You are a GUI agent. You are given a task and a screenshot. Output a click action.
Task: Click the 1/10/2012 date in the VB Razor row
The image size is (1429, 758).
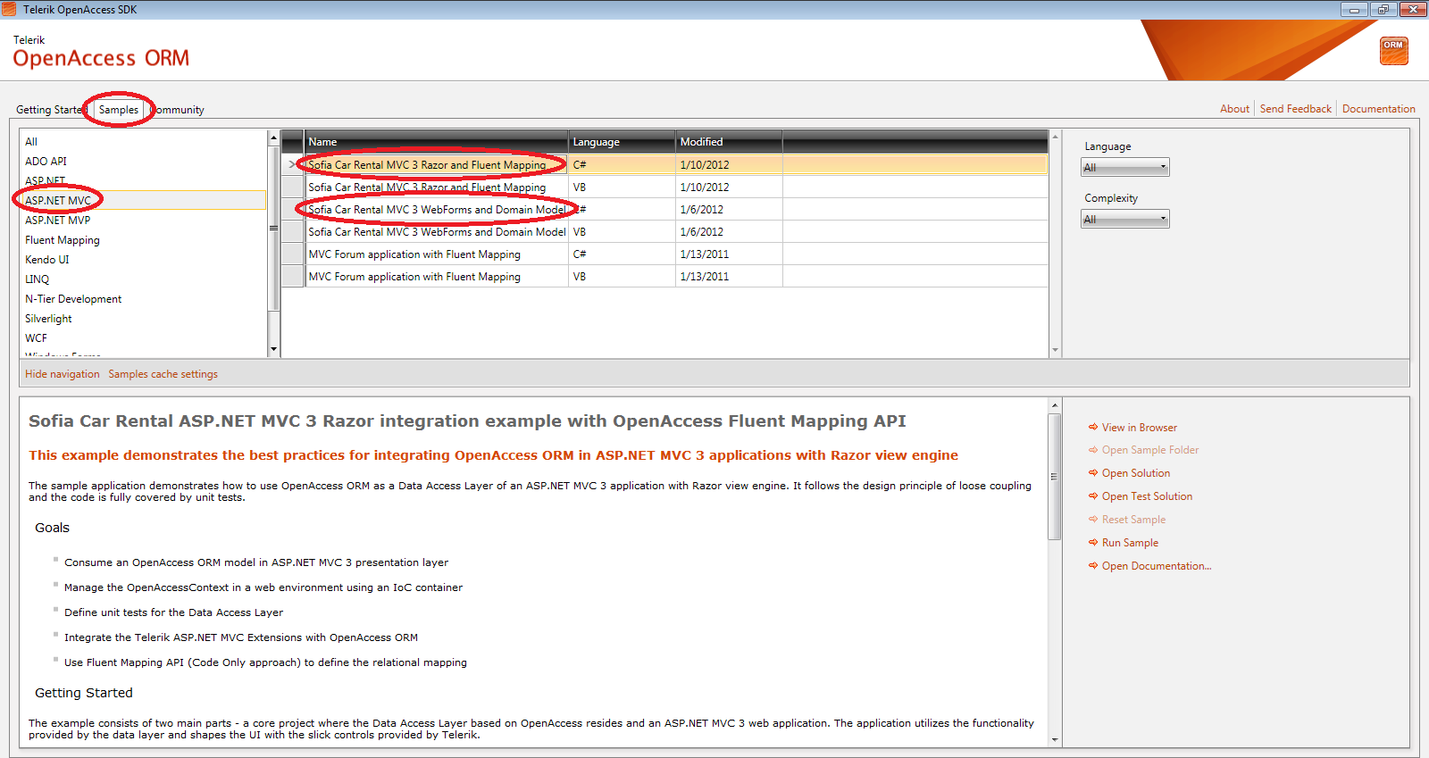729,187
